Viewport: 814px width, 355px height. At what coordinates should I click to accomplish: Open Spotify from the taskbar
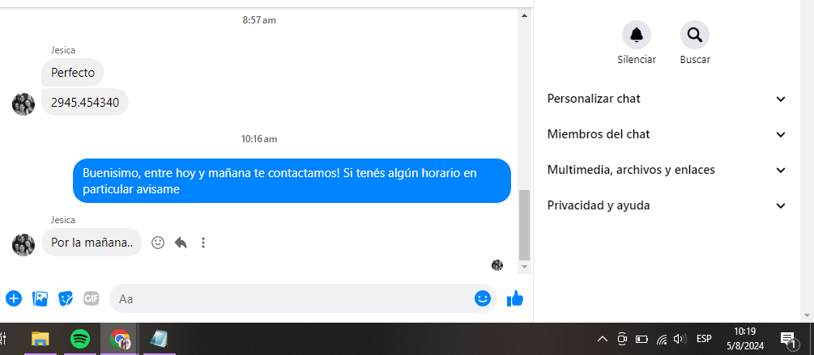pos(79,340)
